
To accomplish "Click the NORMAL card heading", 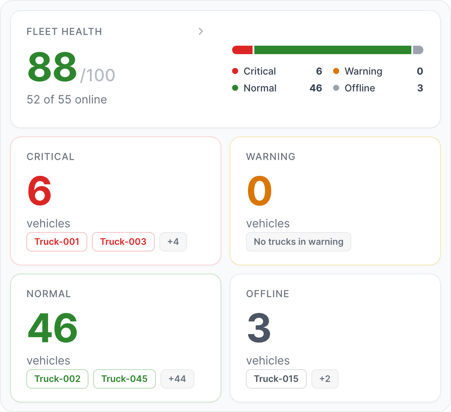I will (49, 294).
